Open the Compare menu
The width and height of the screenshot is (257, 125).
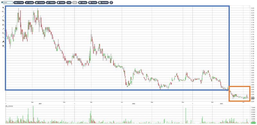click(40, 3)
